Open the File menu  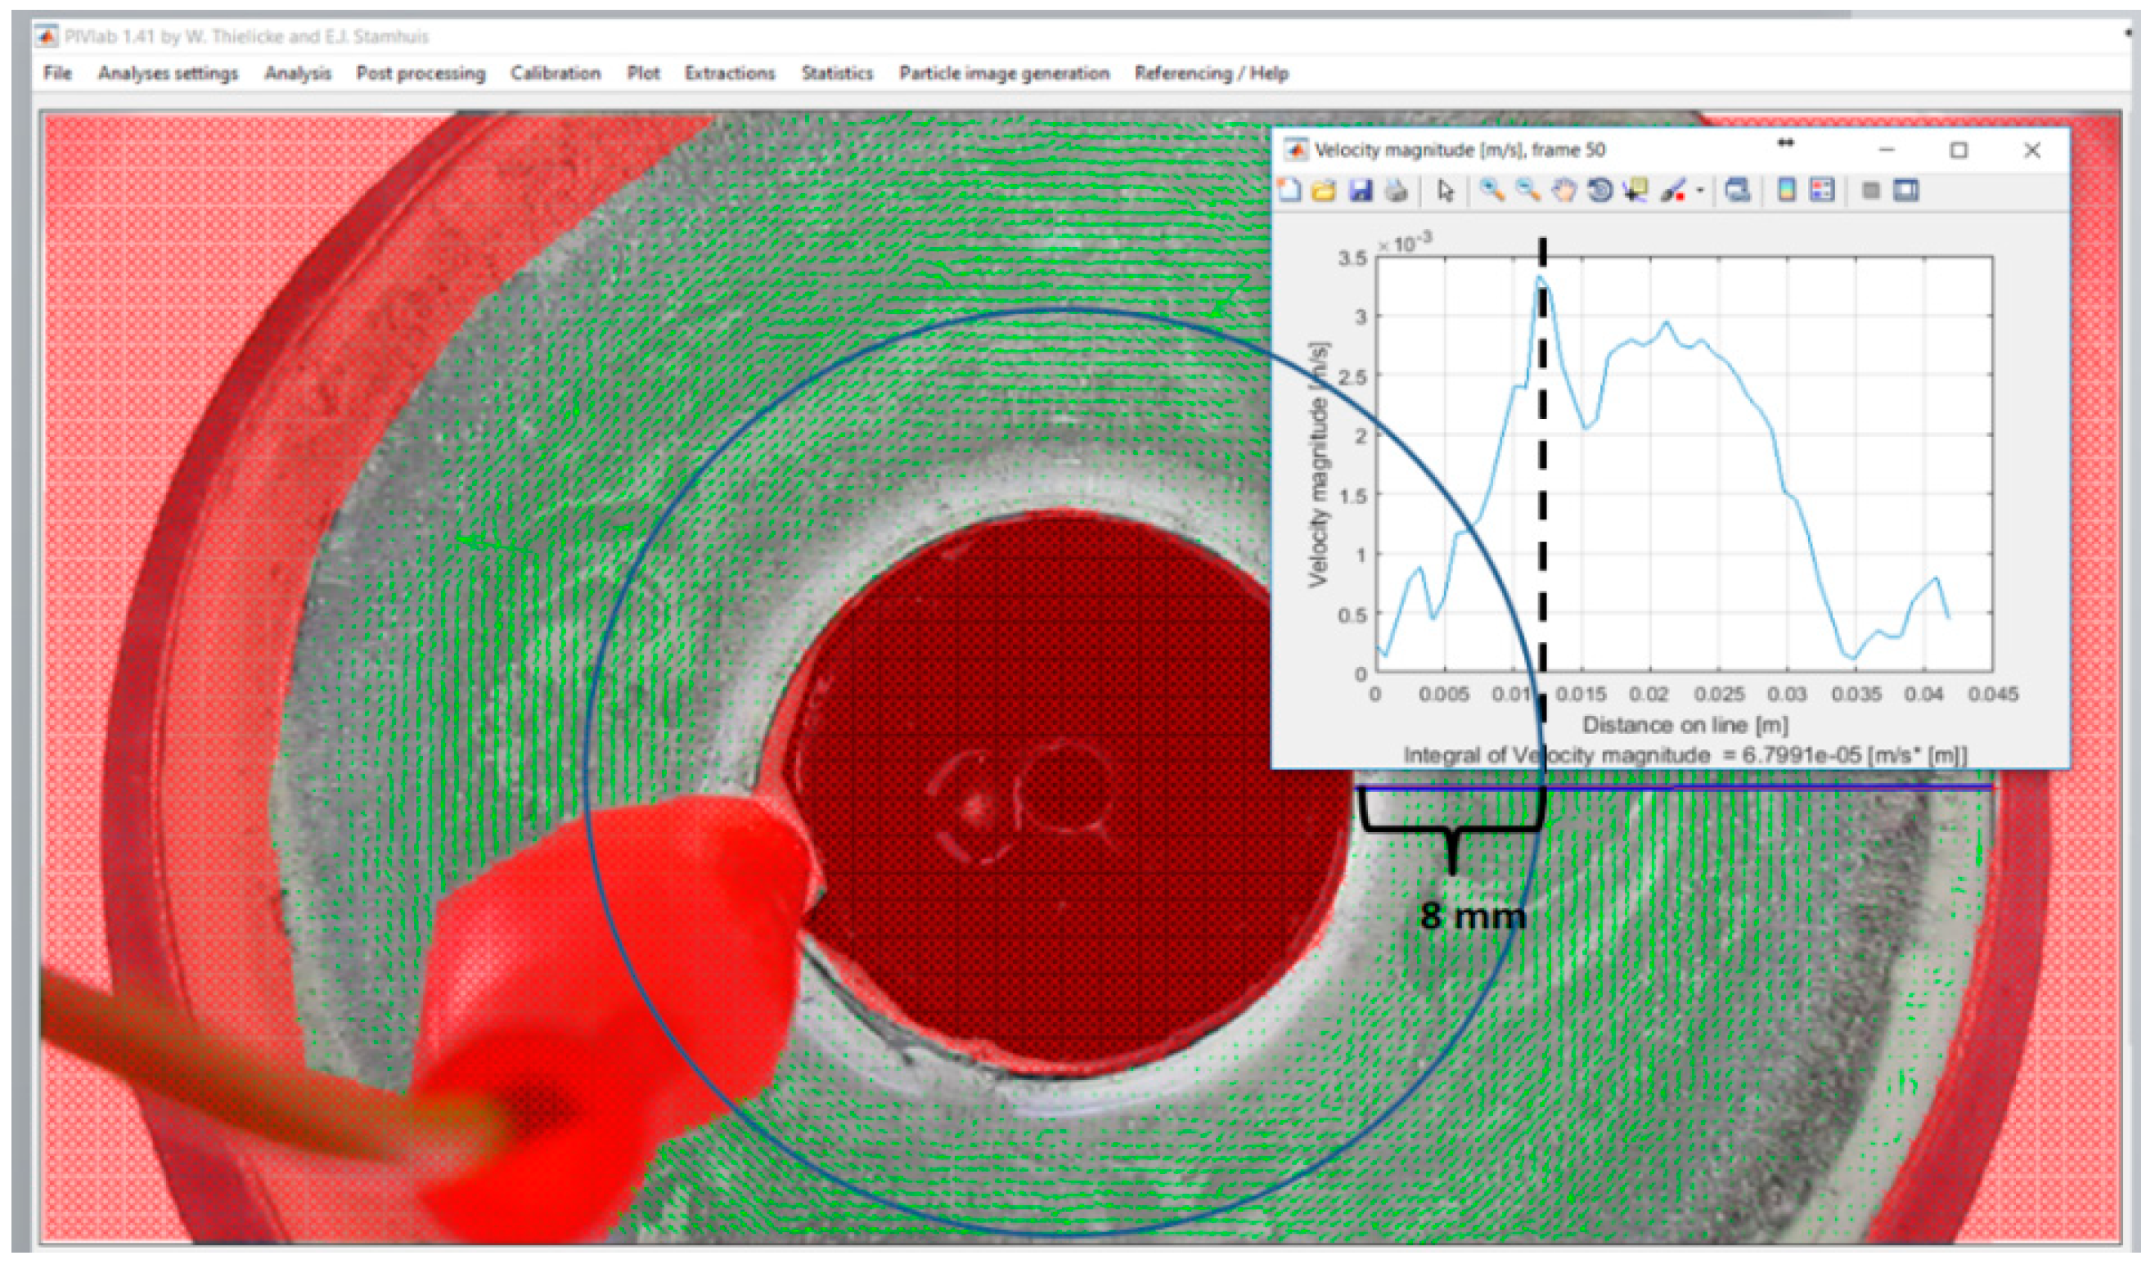point(57,74)
